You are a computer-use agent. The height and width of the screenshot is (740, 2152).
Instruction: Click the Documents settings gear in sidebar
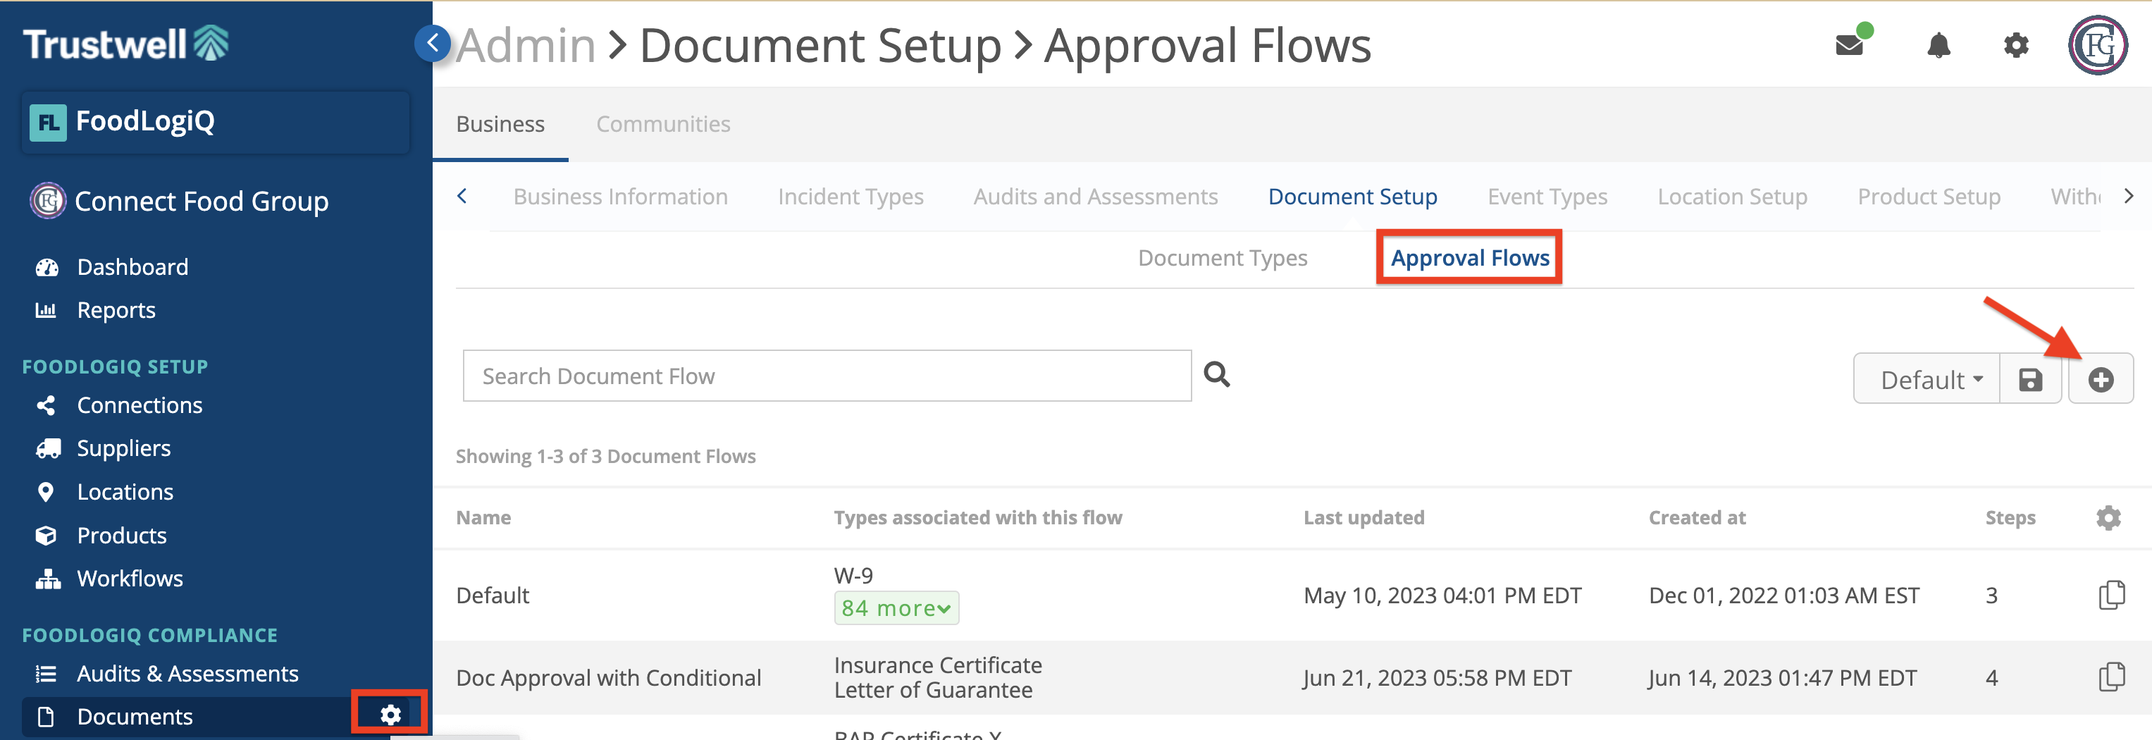[390, 715]
